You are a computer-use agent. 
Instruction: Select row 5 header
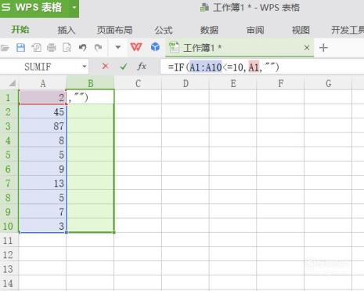[x=9, y=155]
